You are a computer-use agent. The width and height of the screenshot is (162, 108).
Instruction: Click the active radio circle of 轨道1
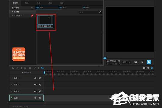coord(12,98)
